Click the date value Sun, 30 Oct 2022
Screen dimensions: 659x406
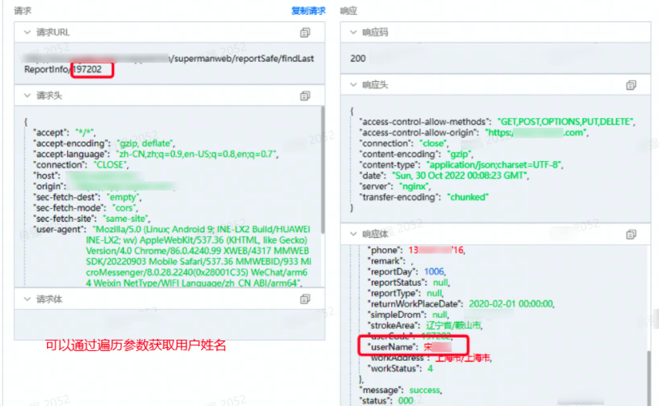(x=459, y=176)
